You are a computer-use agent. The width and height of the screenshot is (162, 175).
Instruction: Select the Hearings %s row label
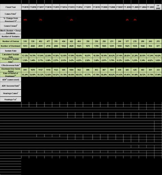click(x=11, y=100)
